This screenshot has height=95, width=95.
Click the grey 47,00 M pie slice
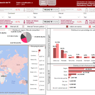tap(29, 37)
